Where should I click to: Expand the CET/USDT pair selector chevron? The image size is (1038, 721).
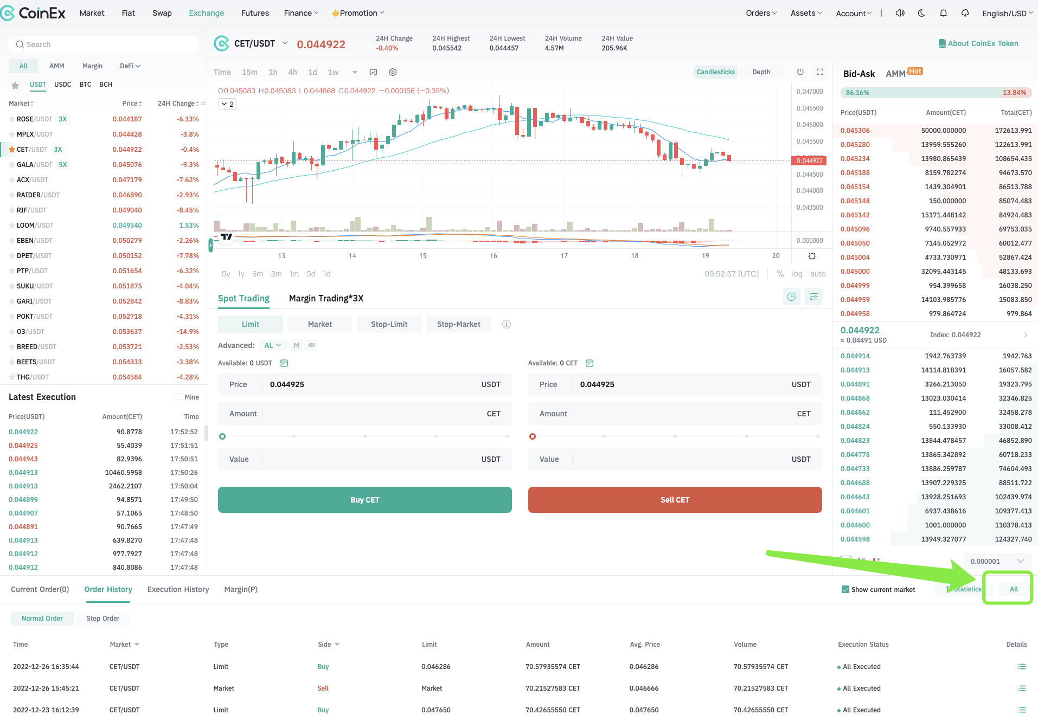point(285,43)
